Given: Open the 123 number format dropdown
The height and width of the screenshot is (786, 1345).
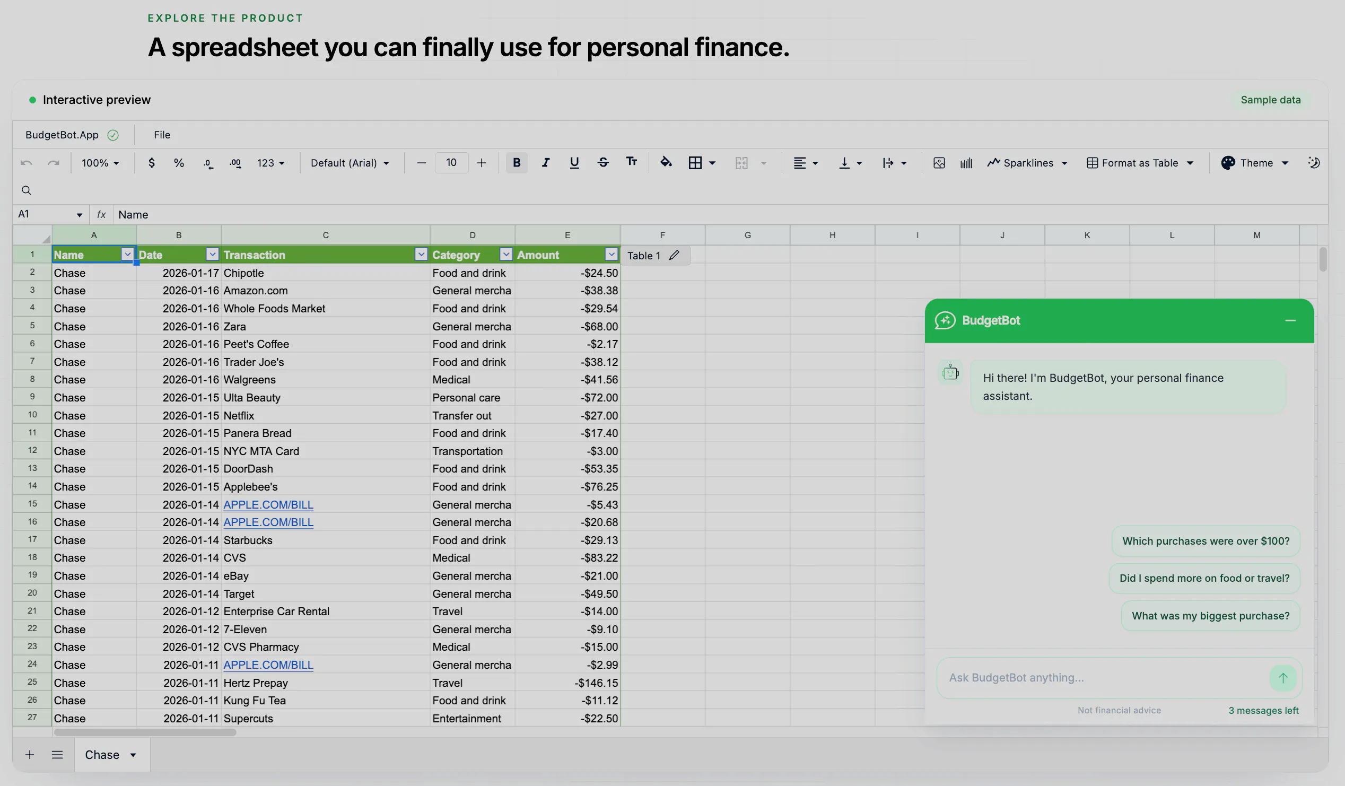Looking at the screenshot, I should click(x=270, y=163).
